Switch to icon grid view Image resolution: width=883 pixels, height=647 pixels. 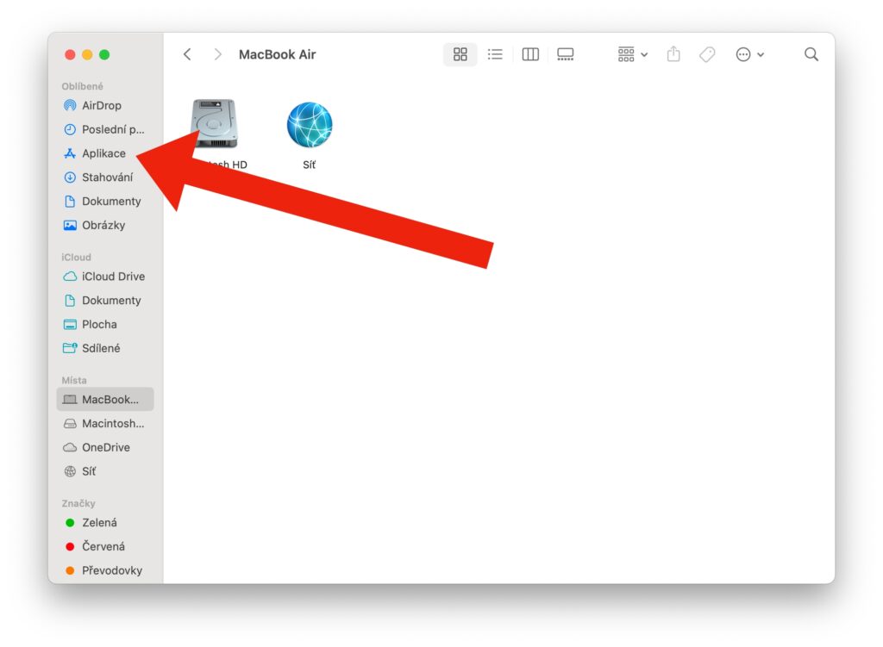click(x=460, y=54)
